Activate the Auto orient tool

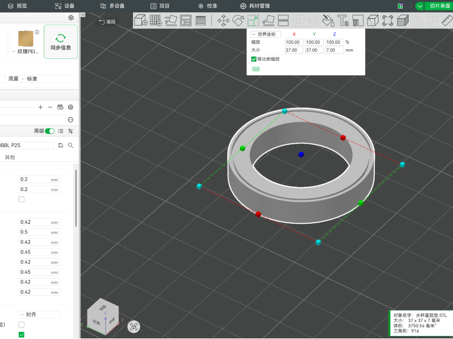(171, 21)
